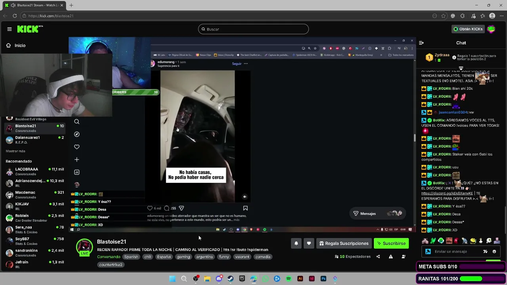Click the funny tag
The width and height of the screenshot is (507, 285).
(x=224, y=257)
